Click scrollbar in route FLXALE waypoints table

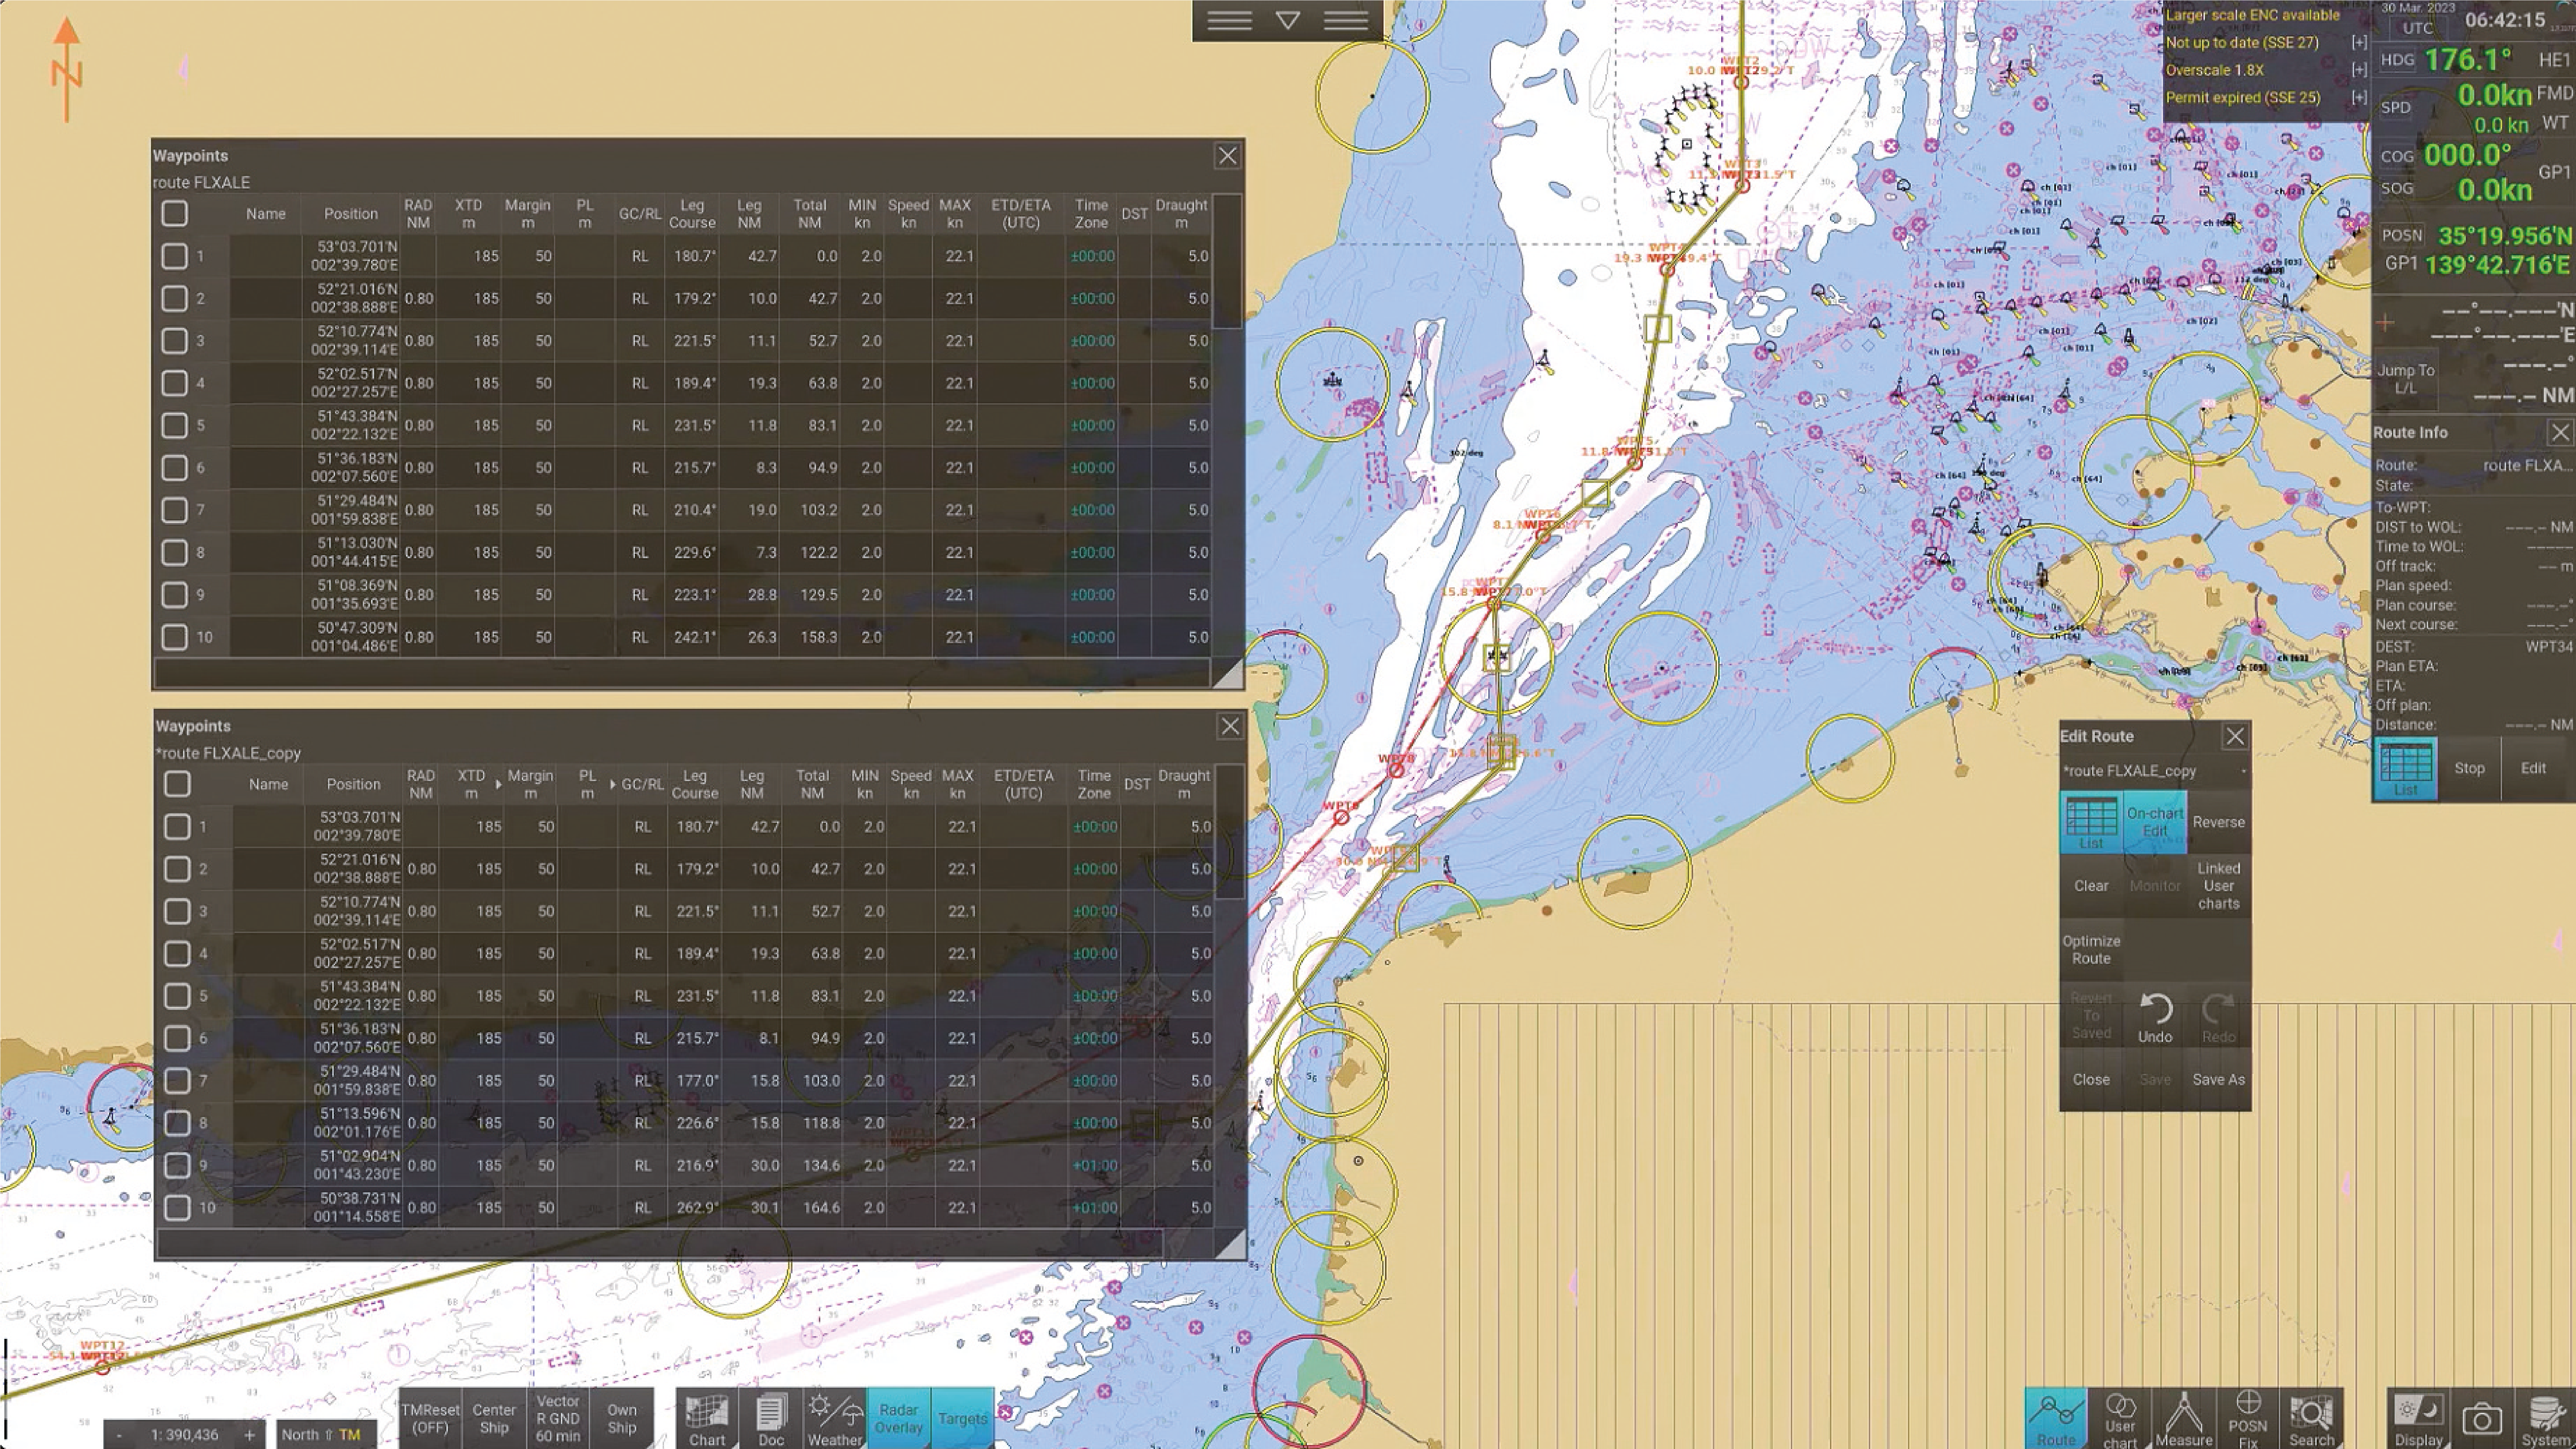tap(1227, 262)
